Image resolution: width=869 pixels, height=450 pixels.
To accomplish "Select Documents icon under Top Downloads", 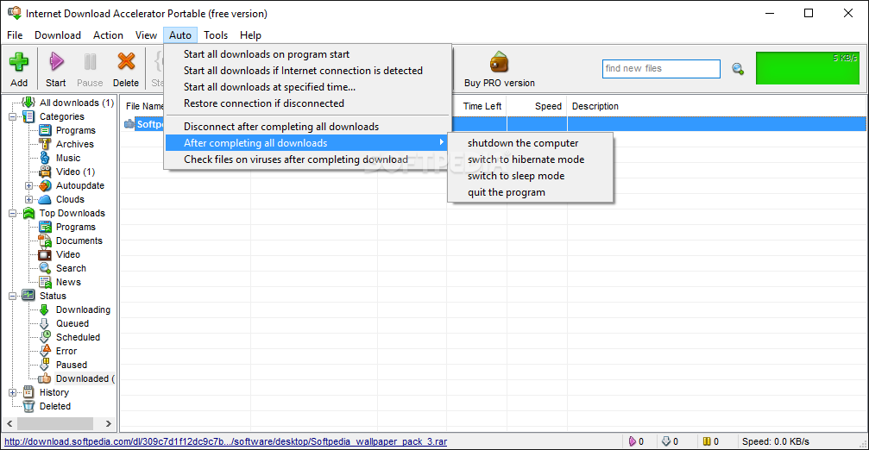I will tap(45, 241).
